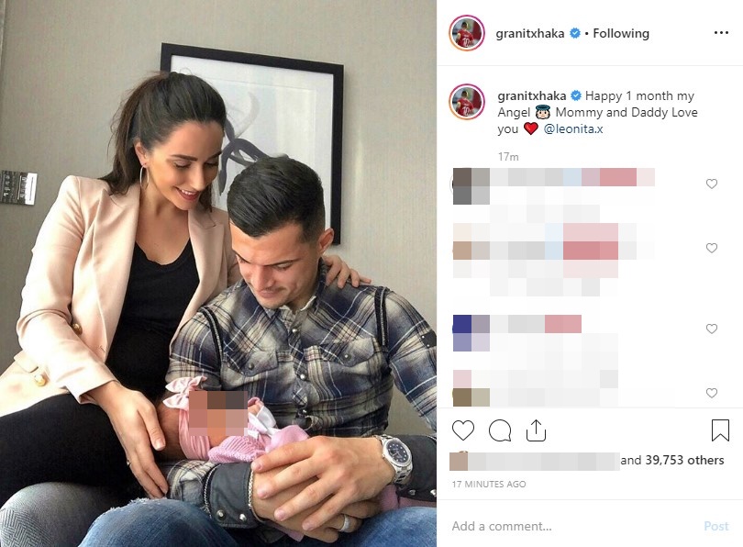The height and width of the screenshot is (547, 743).
Task: Like the first comment's heart
Action: coord(712,184)
